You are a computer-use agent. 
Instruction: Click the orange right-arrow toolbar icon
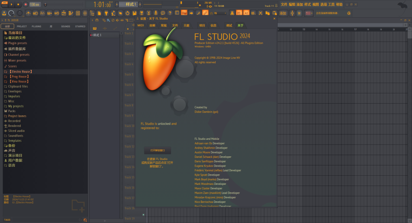coord(191,13)
